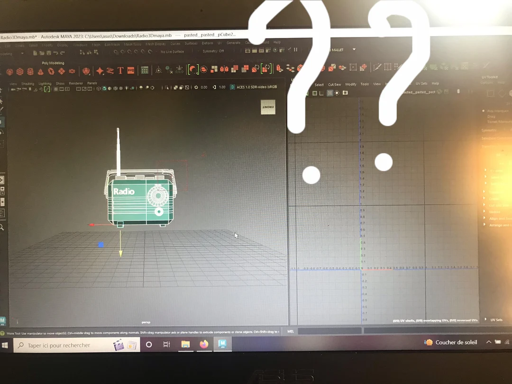Activate the Multi-Cut tool icon
The image size is (512, 384).
377,67
